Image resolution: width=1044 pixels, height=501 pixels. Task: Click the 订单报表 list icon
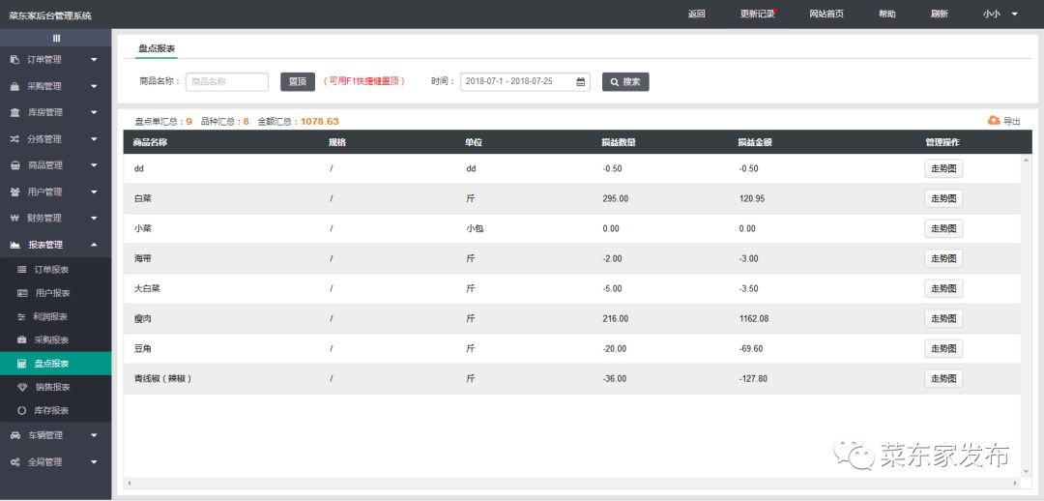22,270
